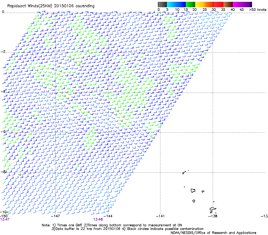Click the "-141" longitude axis label
This screenshot has height=235, width=268.
160,216
